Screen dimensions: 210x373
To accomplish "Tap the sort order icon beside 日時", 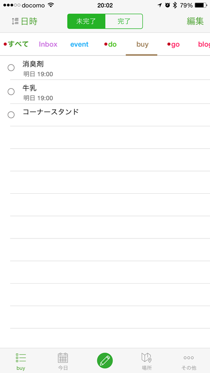I will [15, 21].
